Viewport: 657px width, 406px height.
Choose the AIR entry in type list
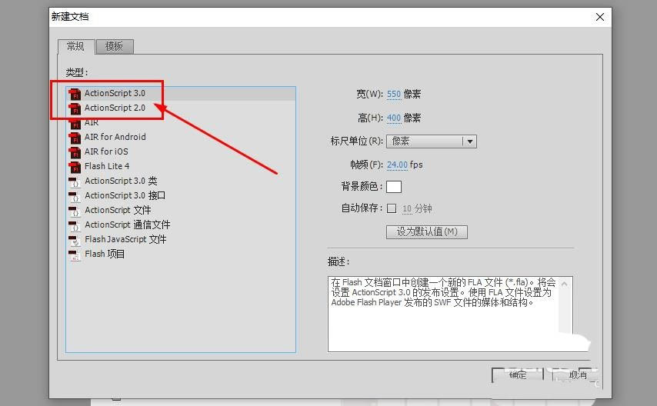[181, 123]
